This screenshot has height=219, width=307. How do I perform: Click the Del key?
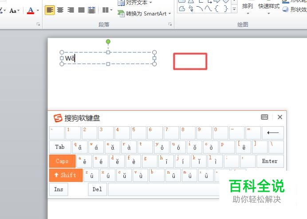coord(97,189)
